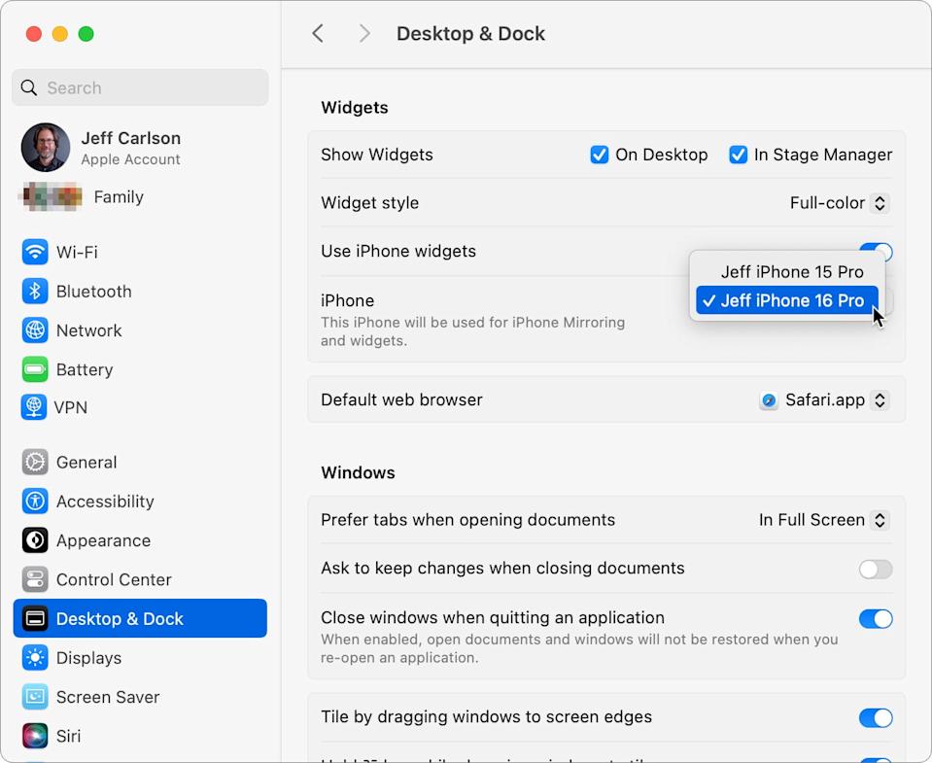Image resolution: width=932 pixels, height=763 pixels.
Task: Select the Network globe icon
Action: pyautogui.click(x=35, y=330)
